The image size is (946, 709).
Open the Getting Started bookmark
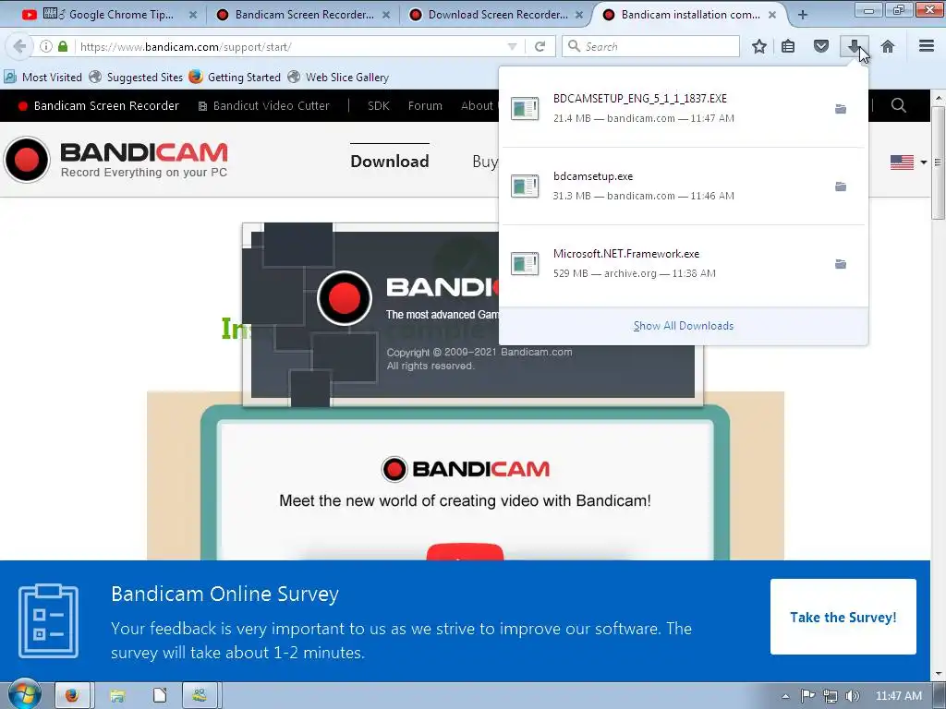(x=235, y=78)
